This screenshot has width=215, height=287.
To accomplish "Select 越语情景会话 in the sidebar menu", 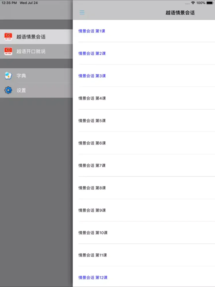I will tap(36, 37).
